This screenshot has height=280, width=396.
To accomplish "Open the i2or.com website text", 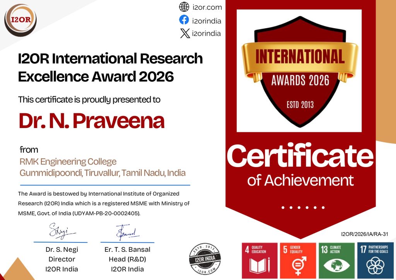I will point(207,7).
